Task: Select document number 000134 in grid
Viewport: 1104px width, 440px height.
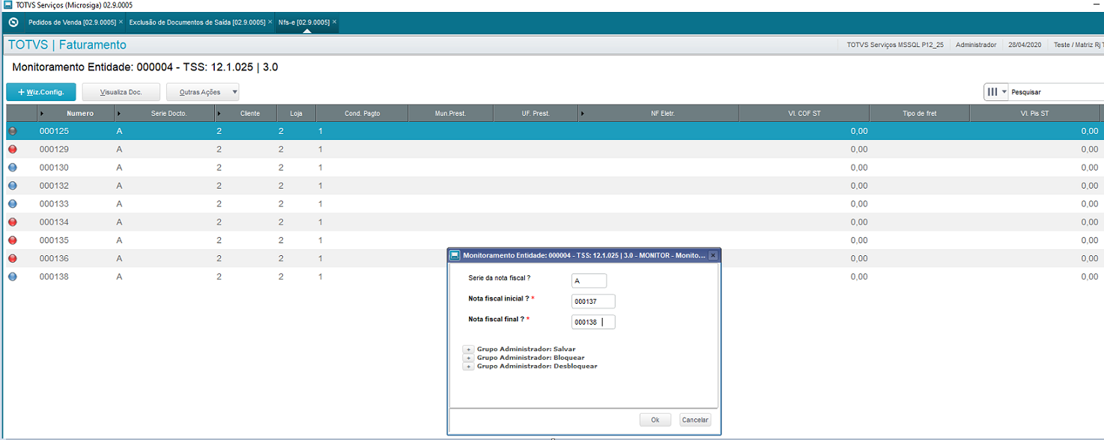Action: pyautogui.click(x=54, y=221)
